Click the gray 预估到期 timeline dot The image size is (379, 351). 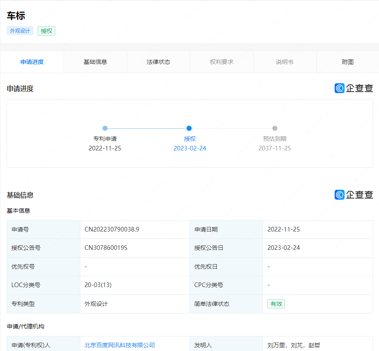275,128
